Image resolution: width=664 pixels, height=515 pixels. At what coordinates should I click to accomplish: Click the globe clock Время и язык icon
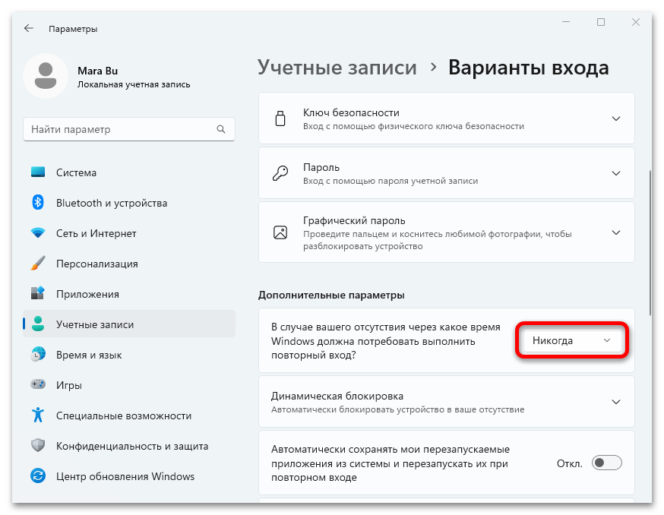click(38, 355)
